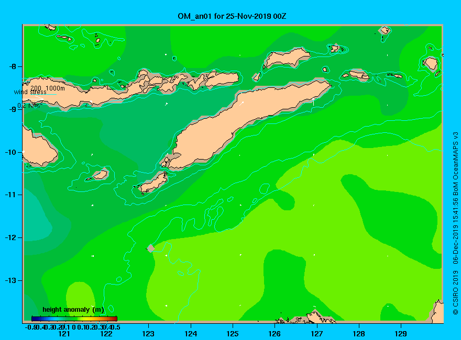The image size is (461, 340).
Task: Click the 'wind stress' legend label
Action: [x=30, y=92]
